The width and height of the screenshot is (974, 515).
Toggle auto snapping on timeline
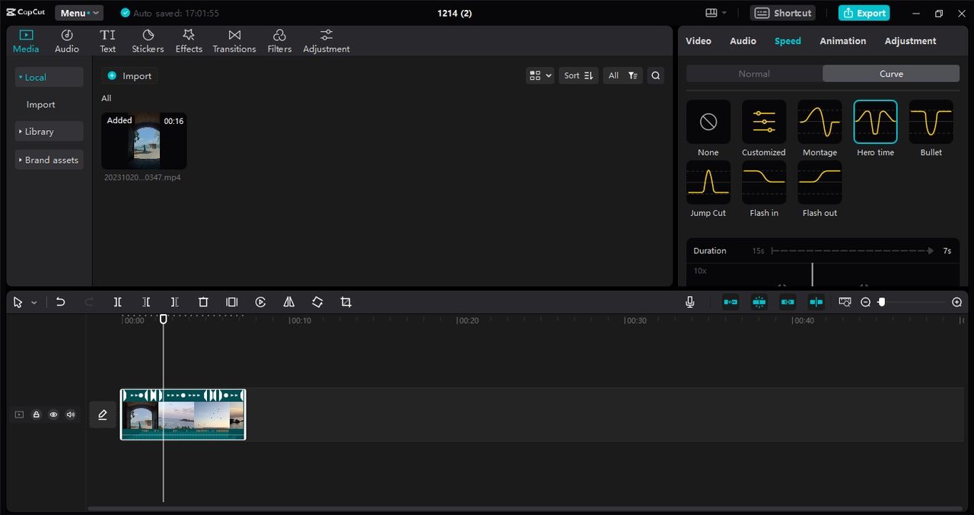(x=759, y=302)
